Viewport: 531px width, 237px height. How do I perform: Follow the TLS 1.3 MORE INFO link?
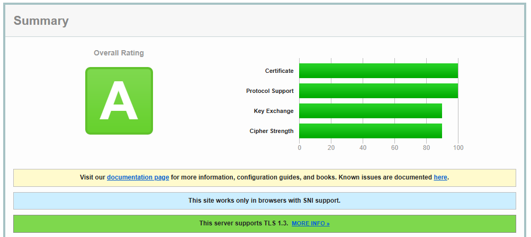tap(311, 223)
